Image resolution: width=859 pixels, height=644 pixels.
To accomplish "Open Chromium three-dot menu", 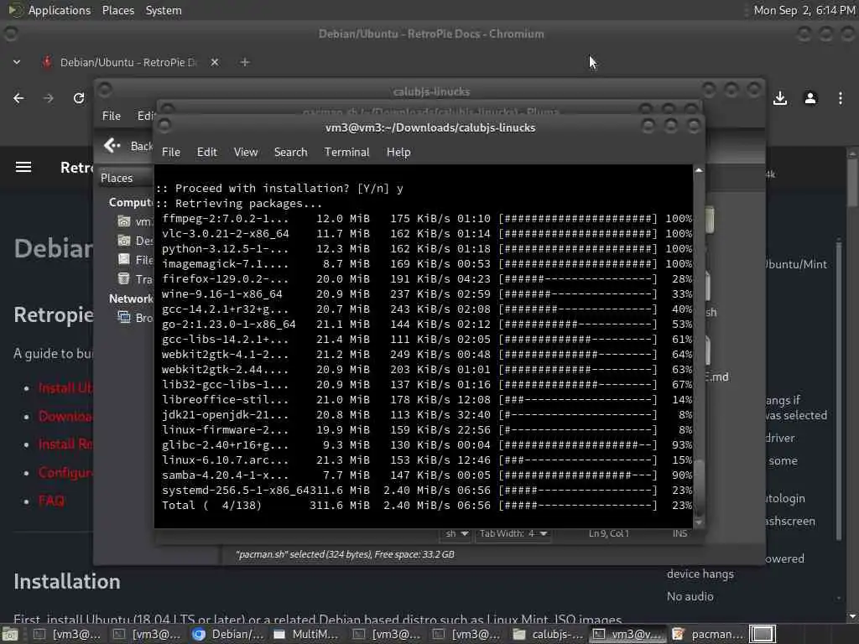I will (x=841, y=98).
